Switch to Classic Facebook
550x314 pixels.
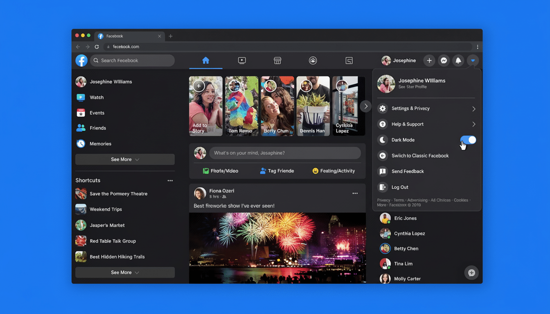pos(422,155)
